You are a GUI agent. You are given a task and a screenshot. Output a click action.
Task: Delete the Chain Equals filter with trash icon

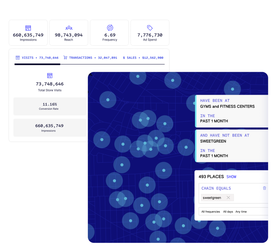[264, 188]
